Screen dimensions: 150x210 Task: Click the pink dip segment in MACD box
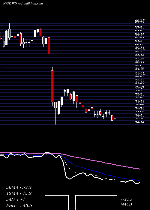(72, 195)
